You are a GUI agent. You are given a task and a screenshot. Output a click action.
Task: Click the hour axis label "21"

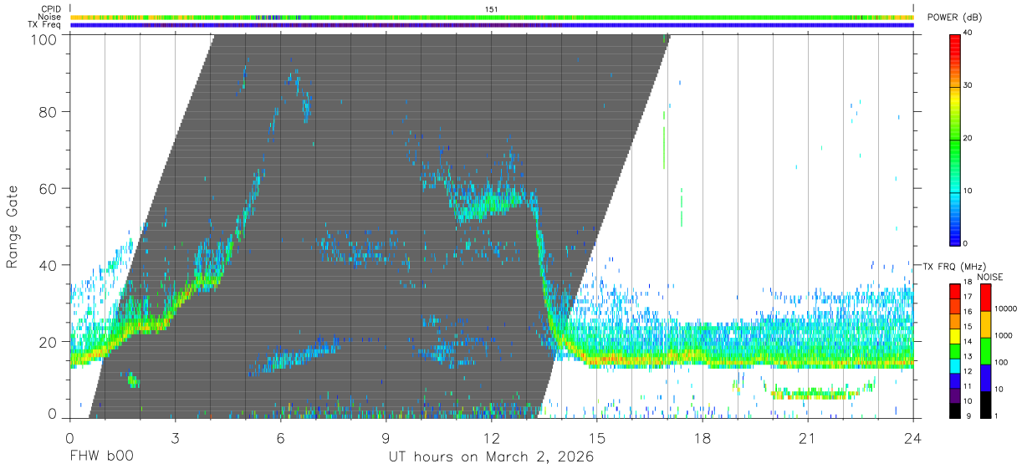click(x=807, y=438)
